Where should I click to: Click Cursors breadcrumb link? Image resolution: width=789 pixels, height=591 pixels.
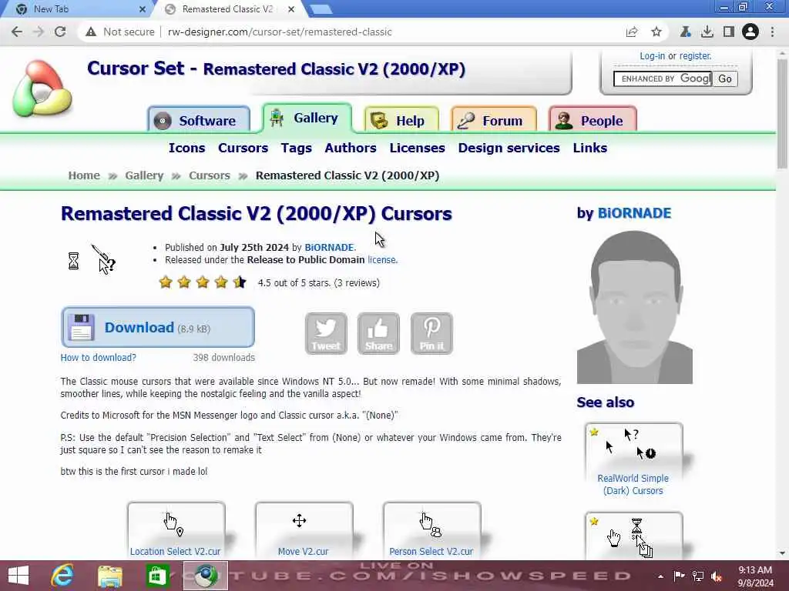click(210, 175)
